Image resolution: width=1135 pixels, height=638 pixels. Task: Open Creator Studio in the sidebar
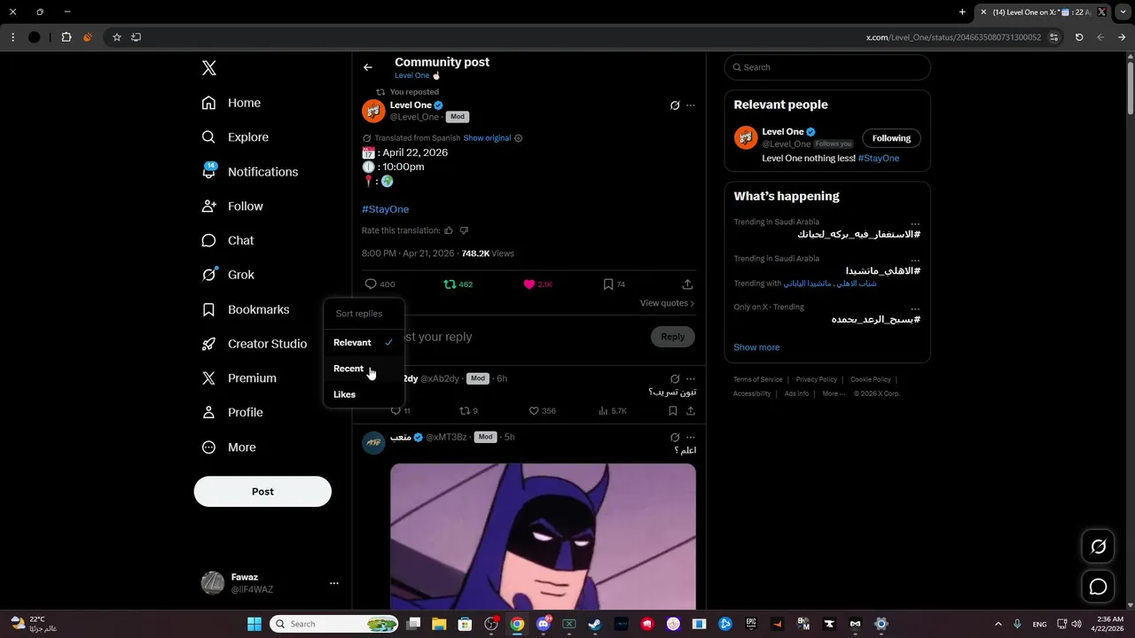pos(254,344)
